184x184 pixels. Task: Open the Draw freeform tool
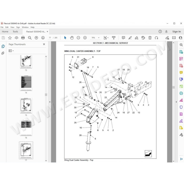pos(137,38)
